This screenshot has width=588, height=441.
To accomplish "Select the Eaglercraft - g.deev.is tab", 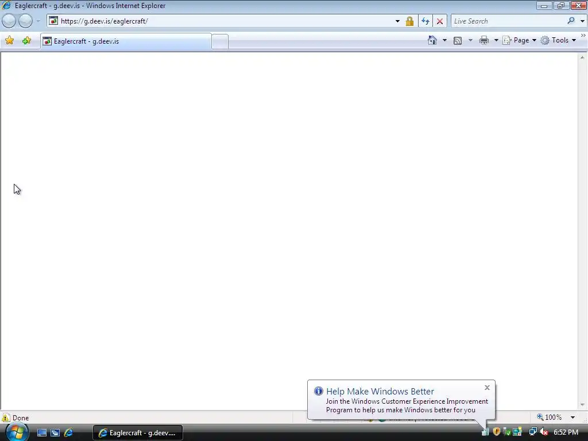I will (126, 41).
